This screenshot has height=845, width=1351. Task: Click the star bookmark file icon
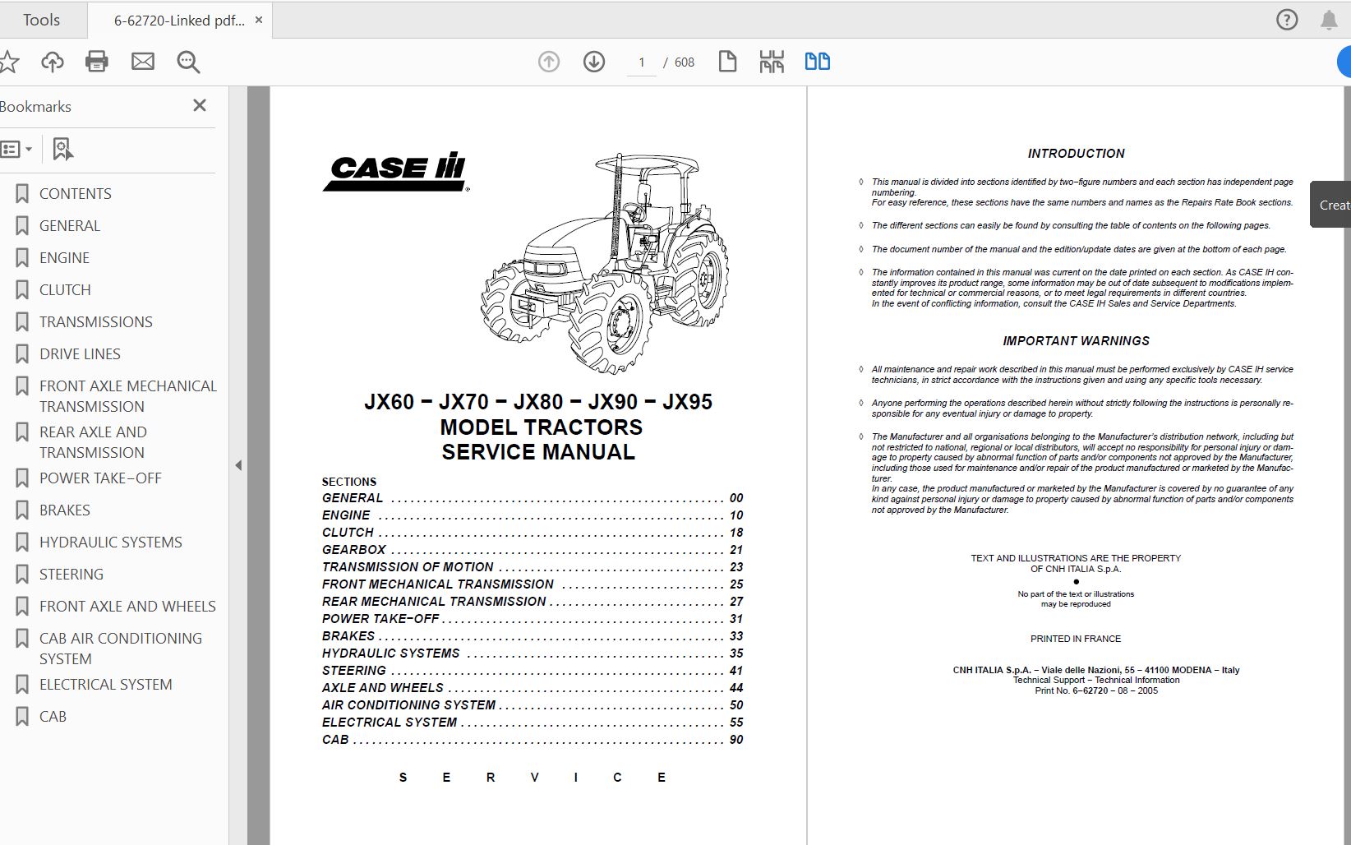[x=8, y=62]
